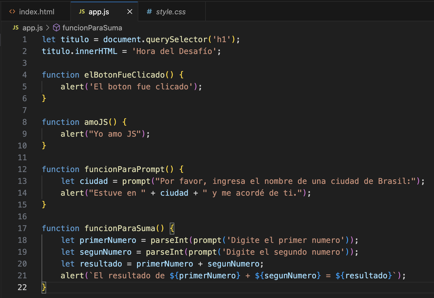Switch to the index.html tab
434x298 pixels.
[x=35, y=12]
